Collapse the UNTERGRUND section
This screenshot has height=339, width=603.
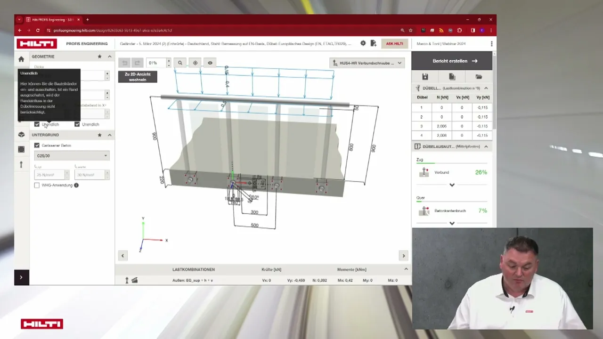pyautogui.click(x=110, y=135)
